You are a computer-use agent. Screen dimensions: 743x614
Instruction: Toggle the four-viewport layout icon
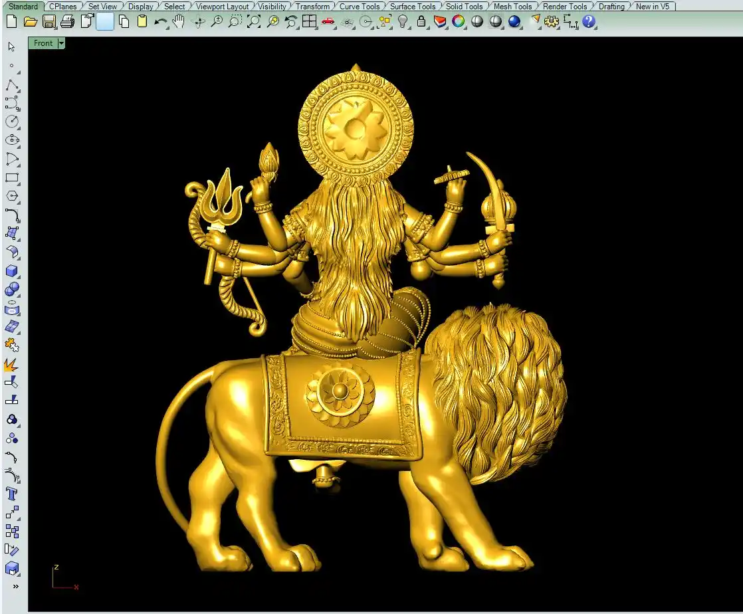point(309,21)
